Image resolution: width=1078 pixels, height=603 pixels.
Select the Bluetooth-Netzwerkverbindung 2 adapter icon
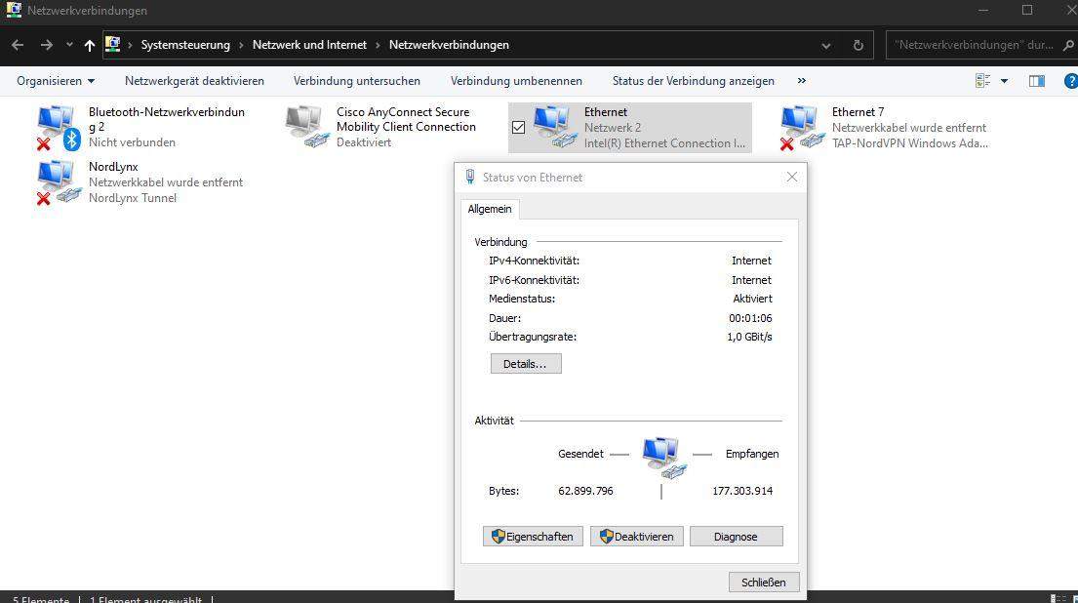click(x=56, y=125)
